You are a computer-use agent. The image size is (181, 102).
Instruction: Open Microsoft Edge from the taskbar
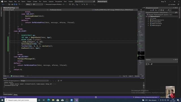pos(48,100)
